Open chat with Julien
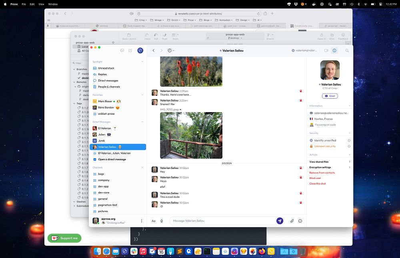The height and width of the screenshot is (258, 400). point(118,135)
